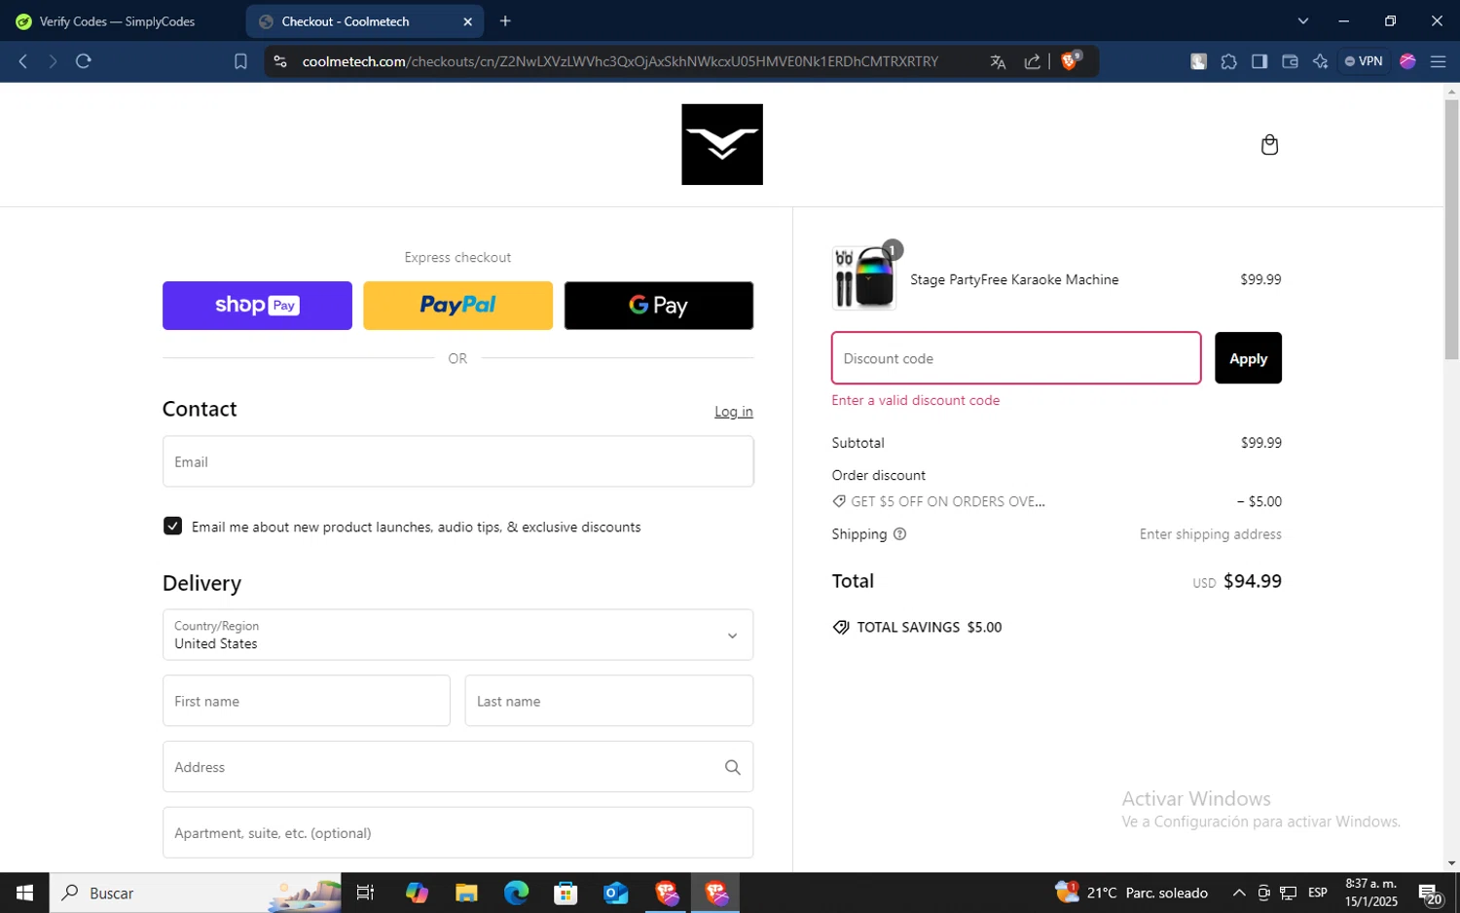Open Copilot from the taskbar
1460x913 pixels.
417,893
